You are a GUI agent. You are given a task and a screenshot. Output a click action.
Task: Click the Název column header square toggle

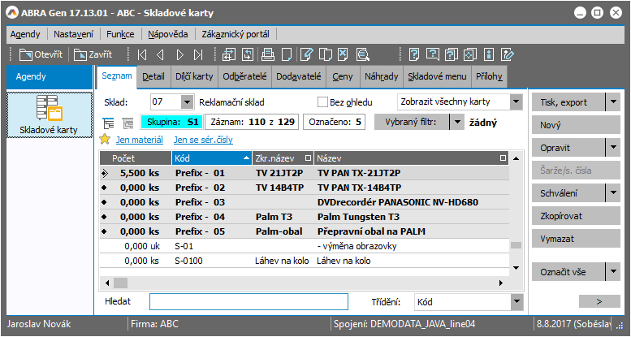point(504,158)
